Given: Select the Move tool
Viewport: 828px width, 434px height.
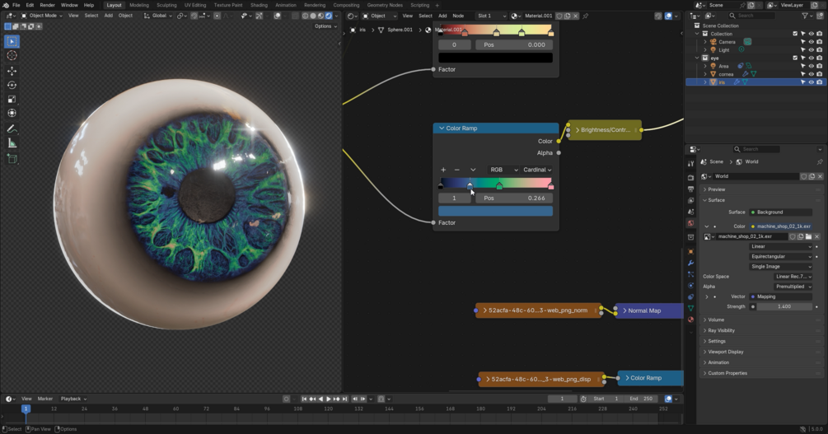Looking at the screenshot, I should coord(12,70).
